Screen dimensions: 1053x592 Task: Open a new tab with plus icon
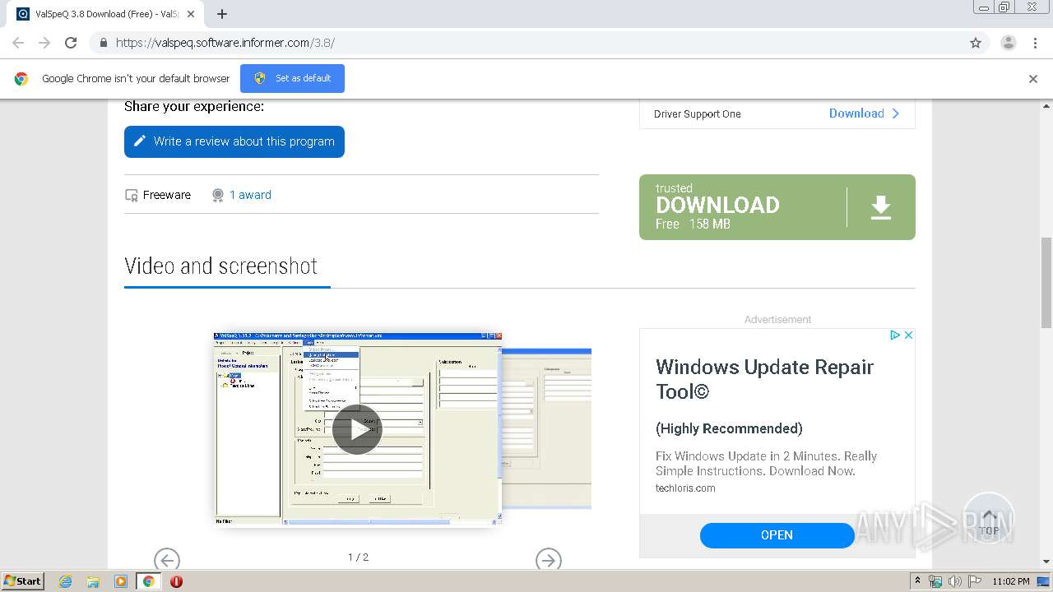222,14
